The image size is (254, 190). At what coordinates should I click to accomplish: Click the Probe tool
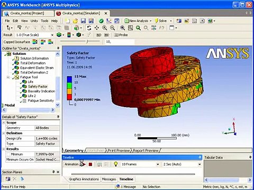pyautogui.click(x=121, y=35)
